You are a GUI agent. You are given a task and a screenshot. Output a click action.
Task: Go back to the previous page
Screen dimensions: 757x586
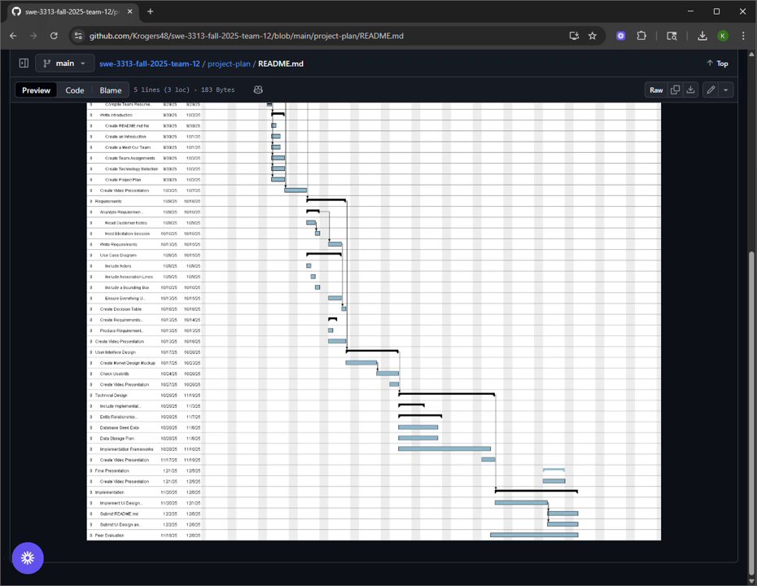tap(13, 36)
